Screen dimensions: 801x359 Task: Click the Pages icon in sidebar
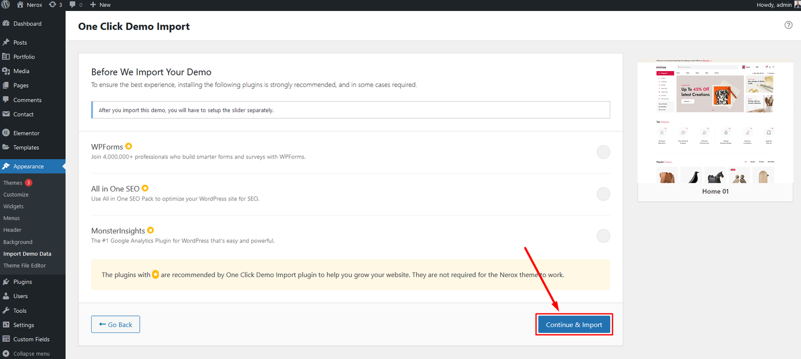point(6,85)
